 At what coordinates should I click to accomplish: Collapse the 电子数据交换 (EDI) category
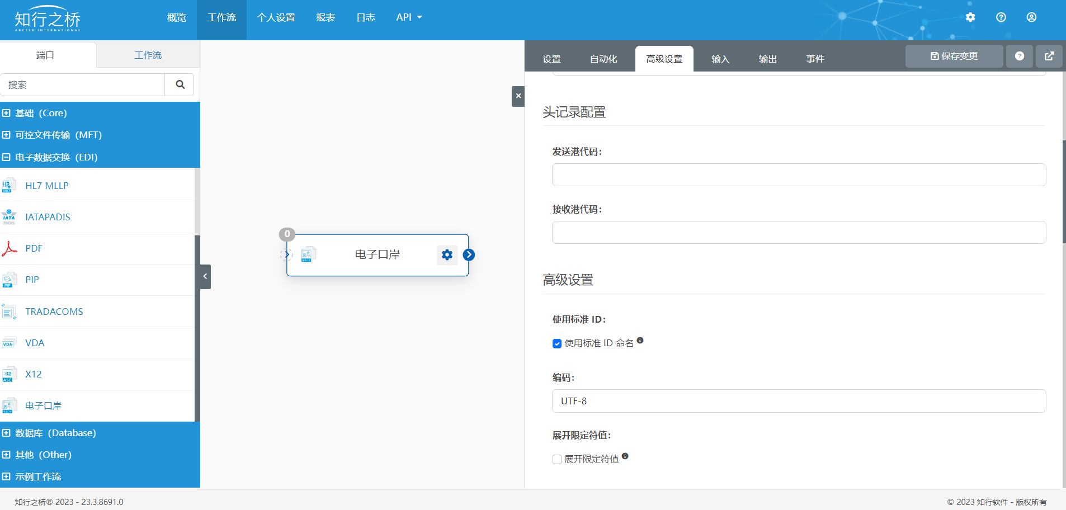(6, 157)
